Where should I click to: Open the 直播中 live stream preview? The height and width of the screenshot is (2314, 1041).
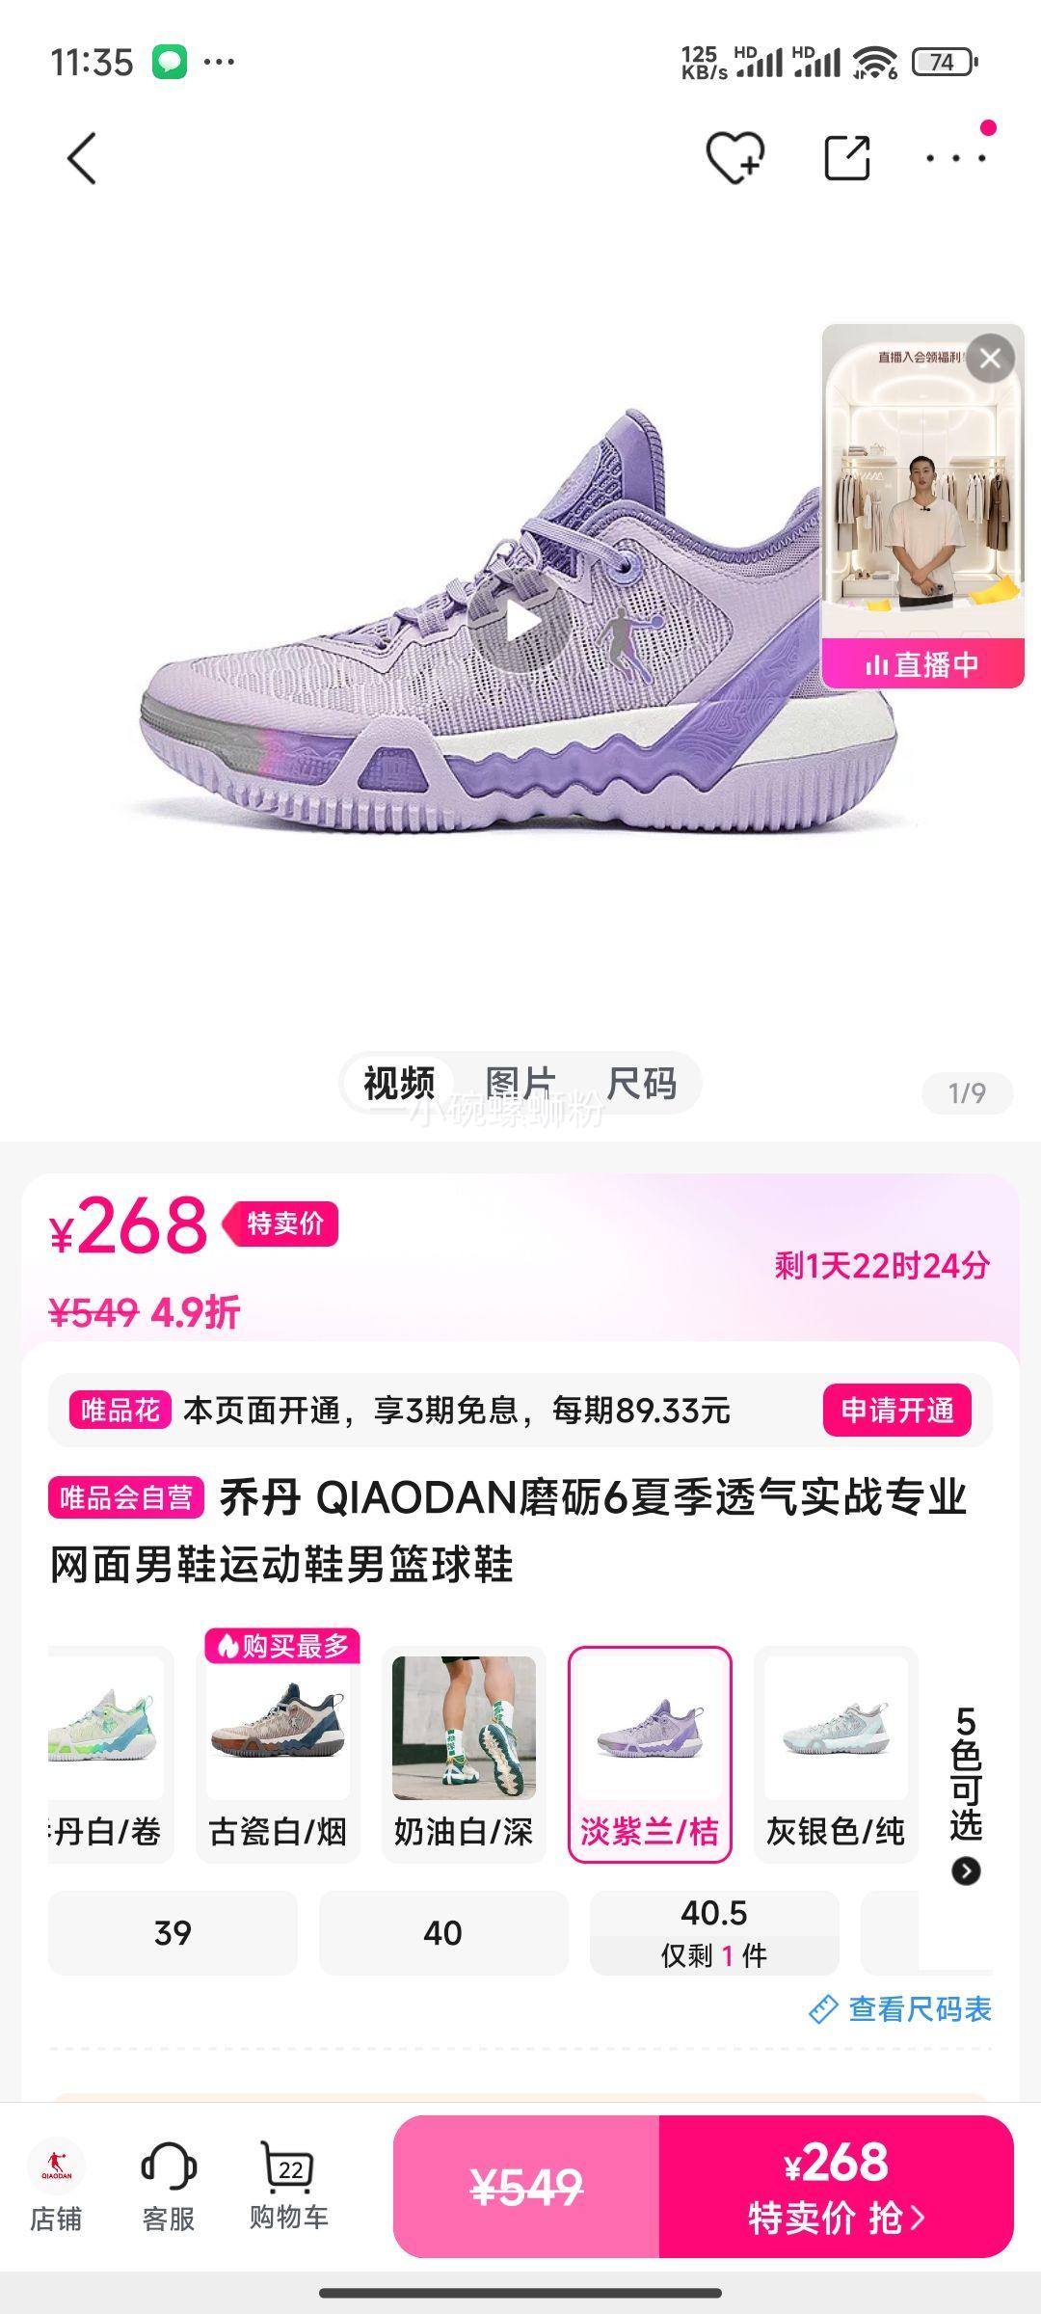(922, 506)
